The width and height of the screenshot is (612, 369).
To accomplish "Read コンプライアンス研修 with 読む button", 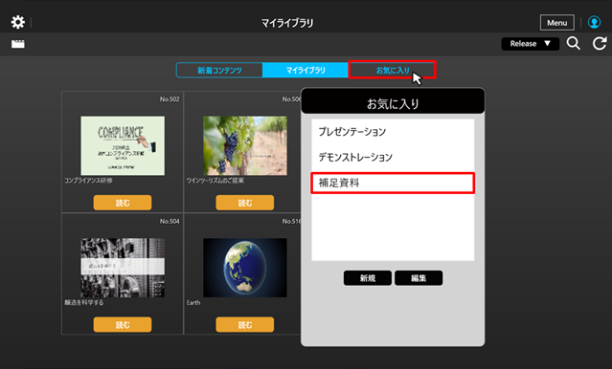I will [123, 203].
